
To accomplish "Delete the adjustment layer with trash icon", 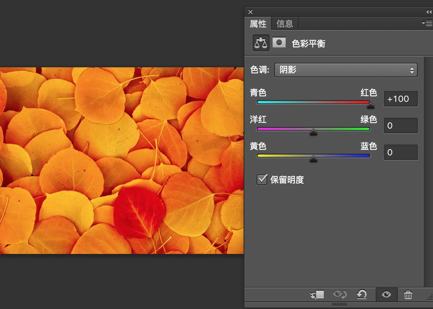I will pyautogui.click(x=408, y=294).
